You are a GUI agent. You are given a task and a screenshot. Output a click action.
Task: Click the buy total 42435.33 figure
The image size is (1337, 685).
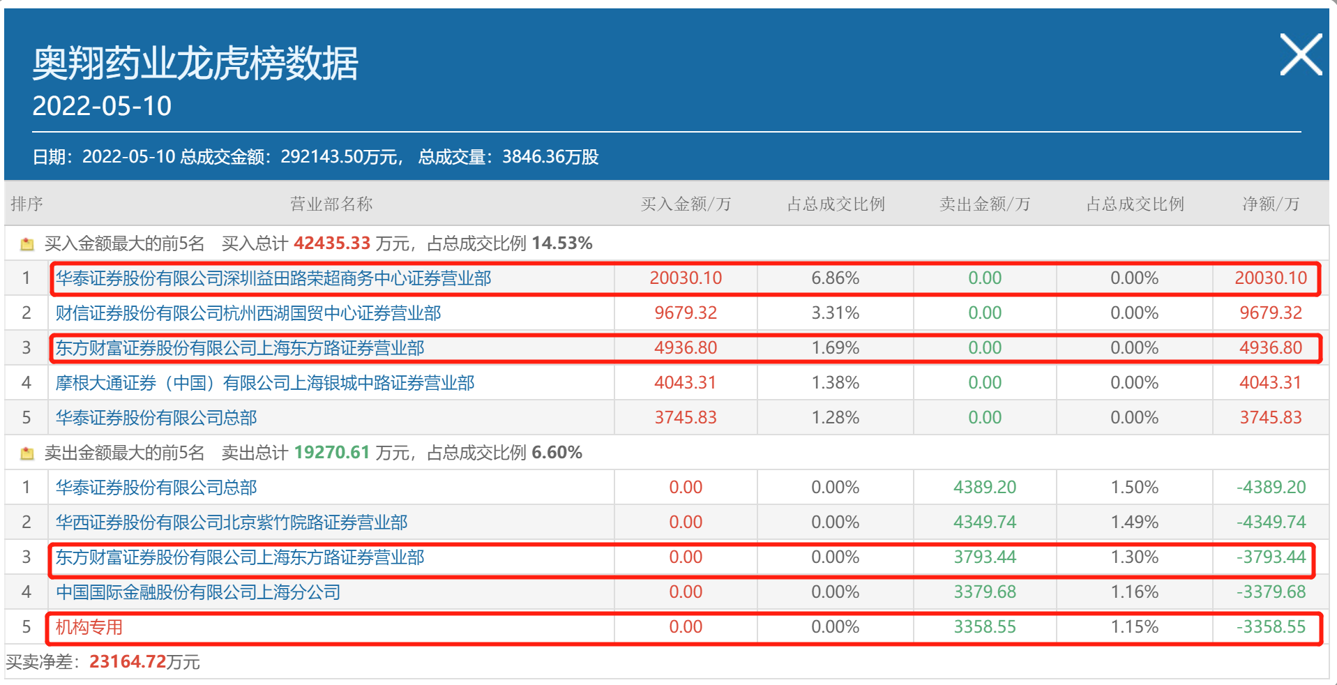click(332, 243)
